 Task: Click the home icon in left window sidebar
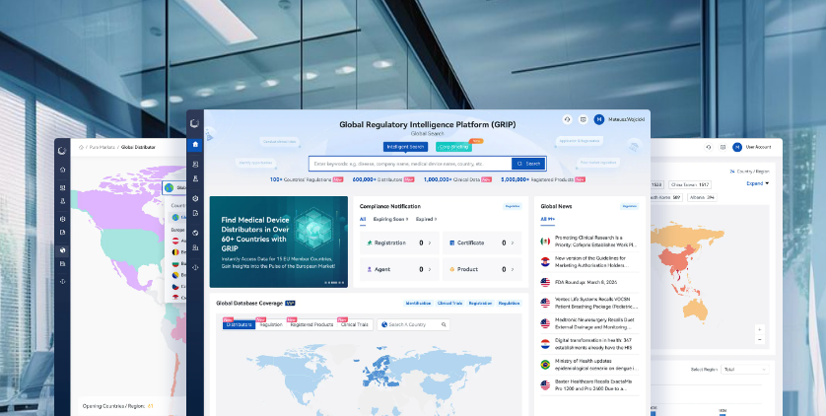coord(63,170)
